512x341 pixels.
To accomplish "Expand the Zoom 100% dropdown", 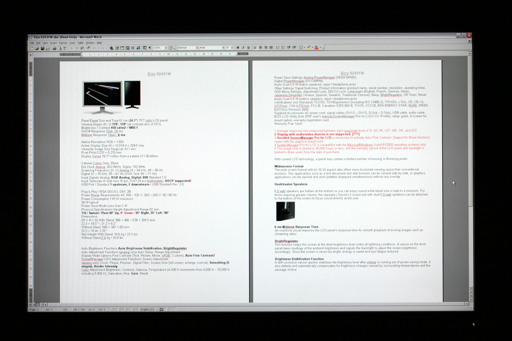I will (x=165, y=48).
